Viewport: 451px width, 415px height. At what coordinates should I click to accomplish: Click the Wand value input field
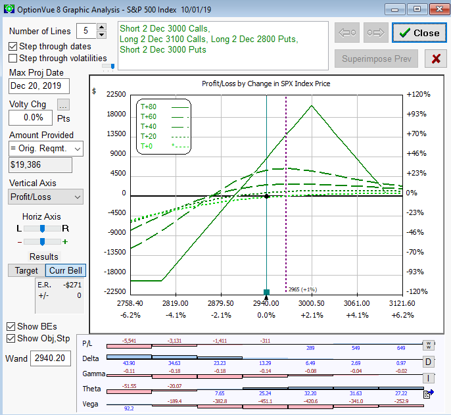pos(51,358)
